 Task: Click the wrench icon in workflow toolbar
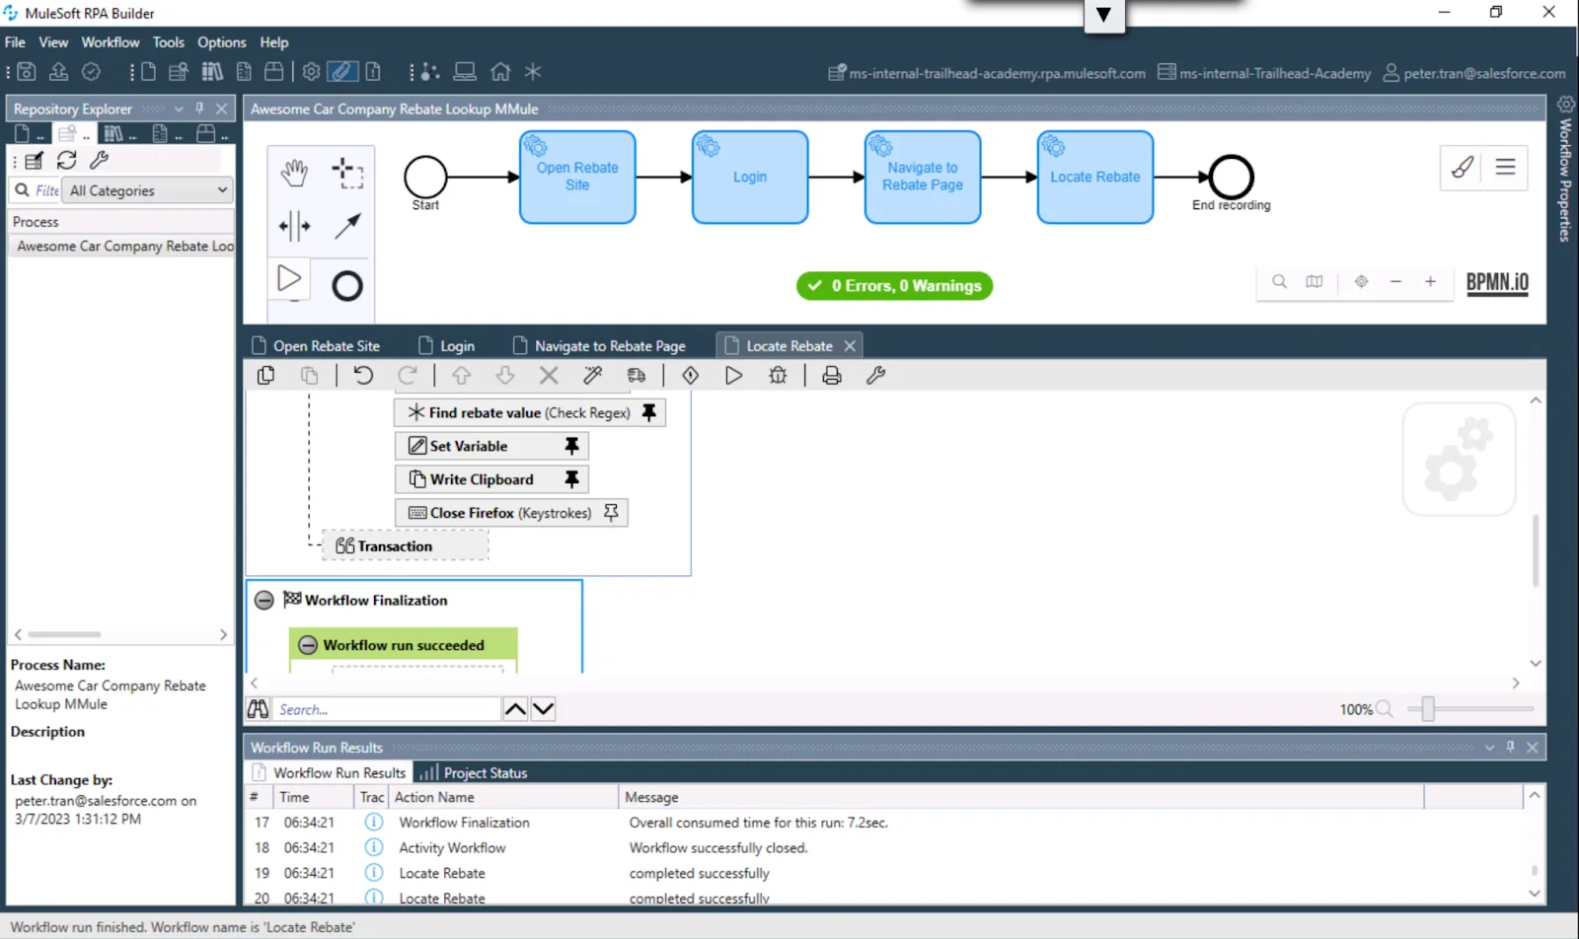coord(875,376)
